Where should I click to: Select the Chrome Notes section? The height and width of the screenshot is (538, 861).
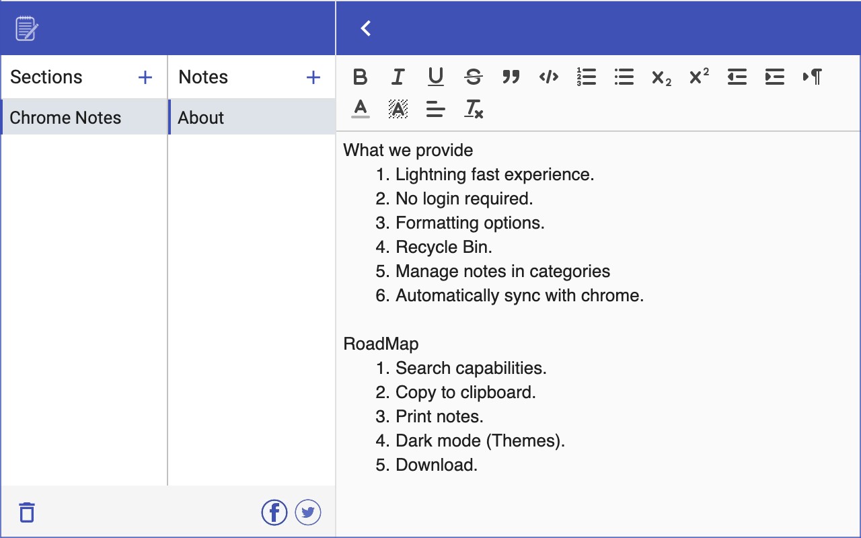[x=84, y=117]
